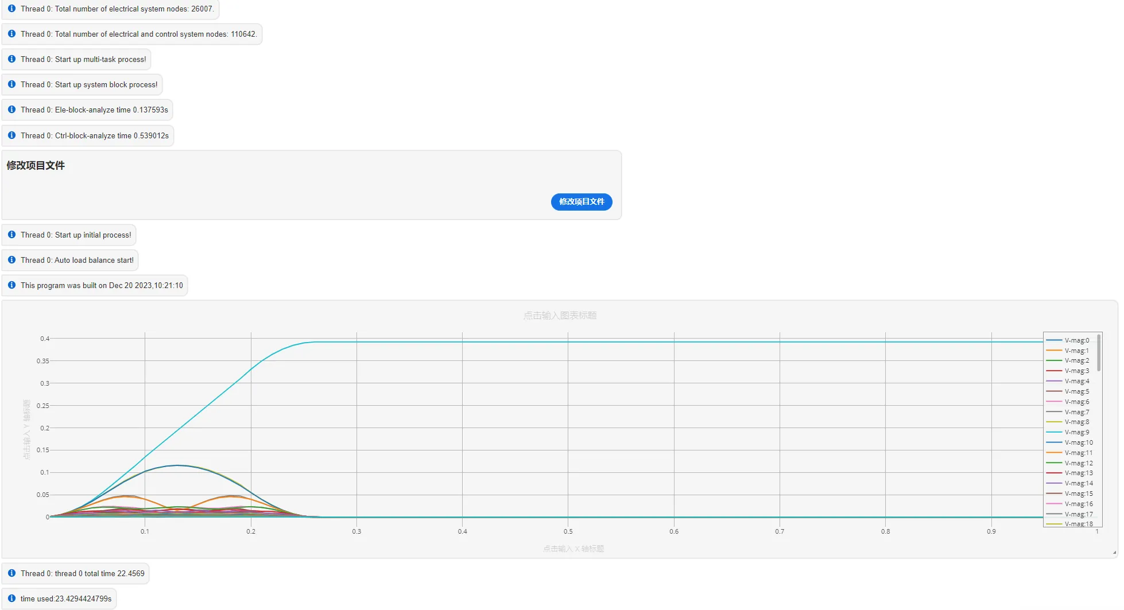1124x610 pixels.
Task: Hide V-mag:7 series via legend
Action: [1068, 412]
